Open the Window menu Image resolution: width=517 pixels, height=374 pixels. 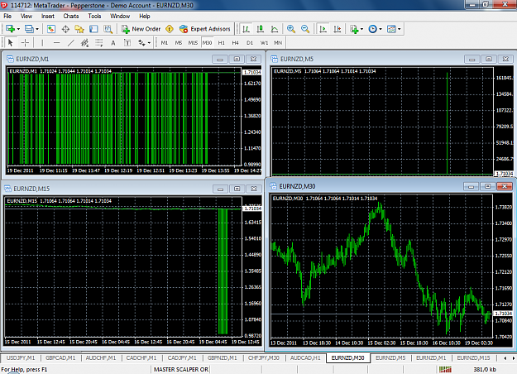tap(120, 16)
